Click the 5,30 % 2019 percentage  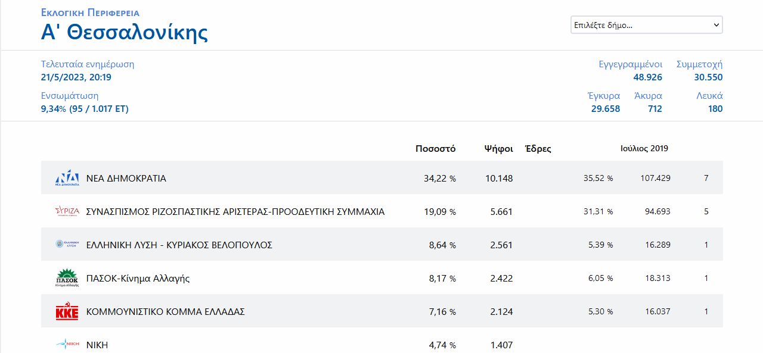[x=600, y=311]
